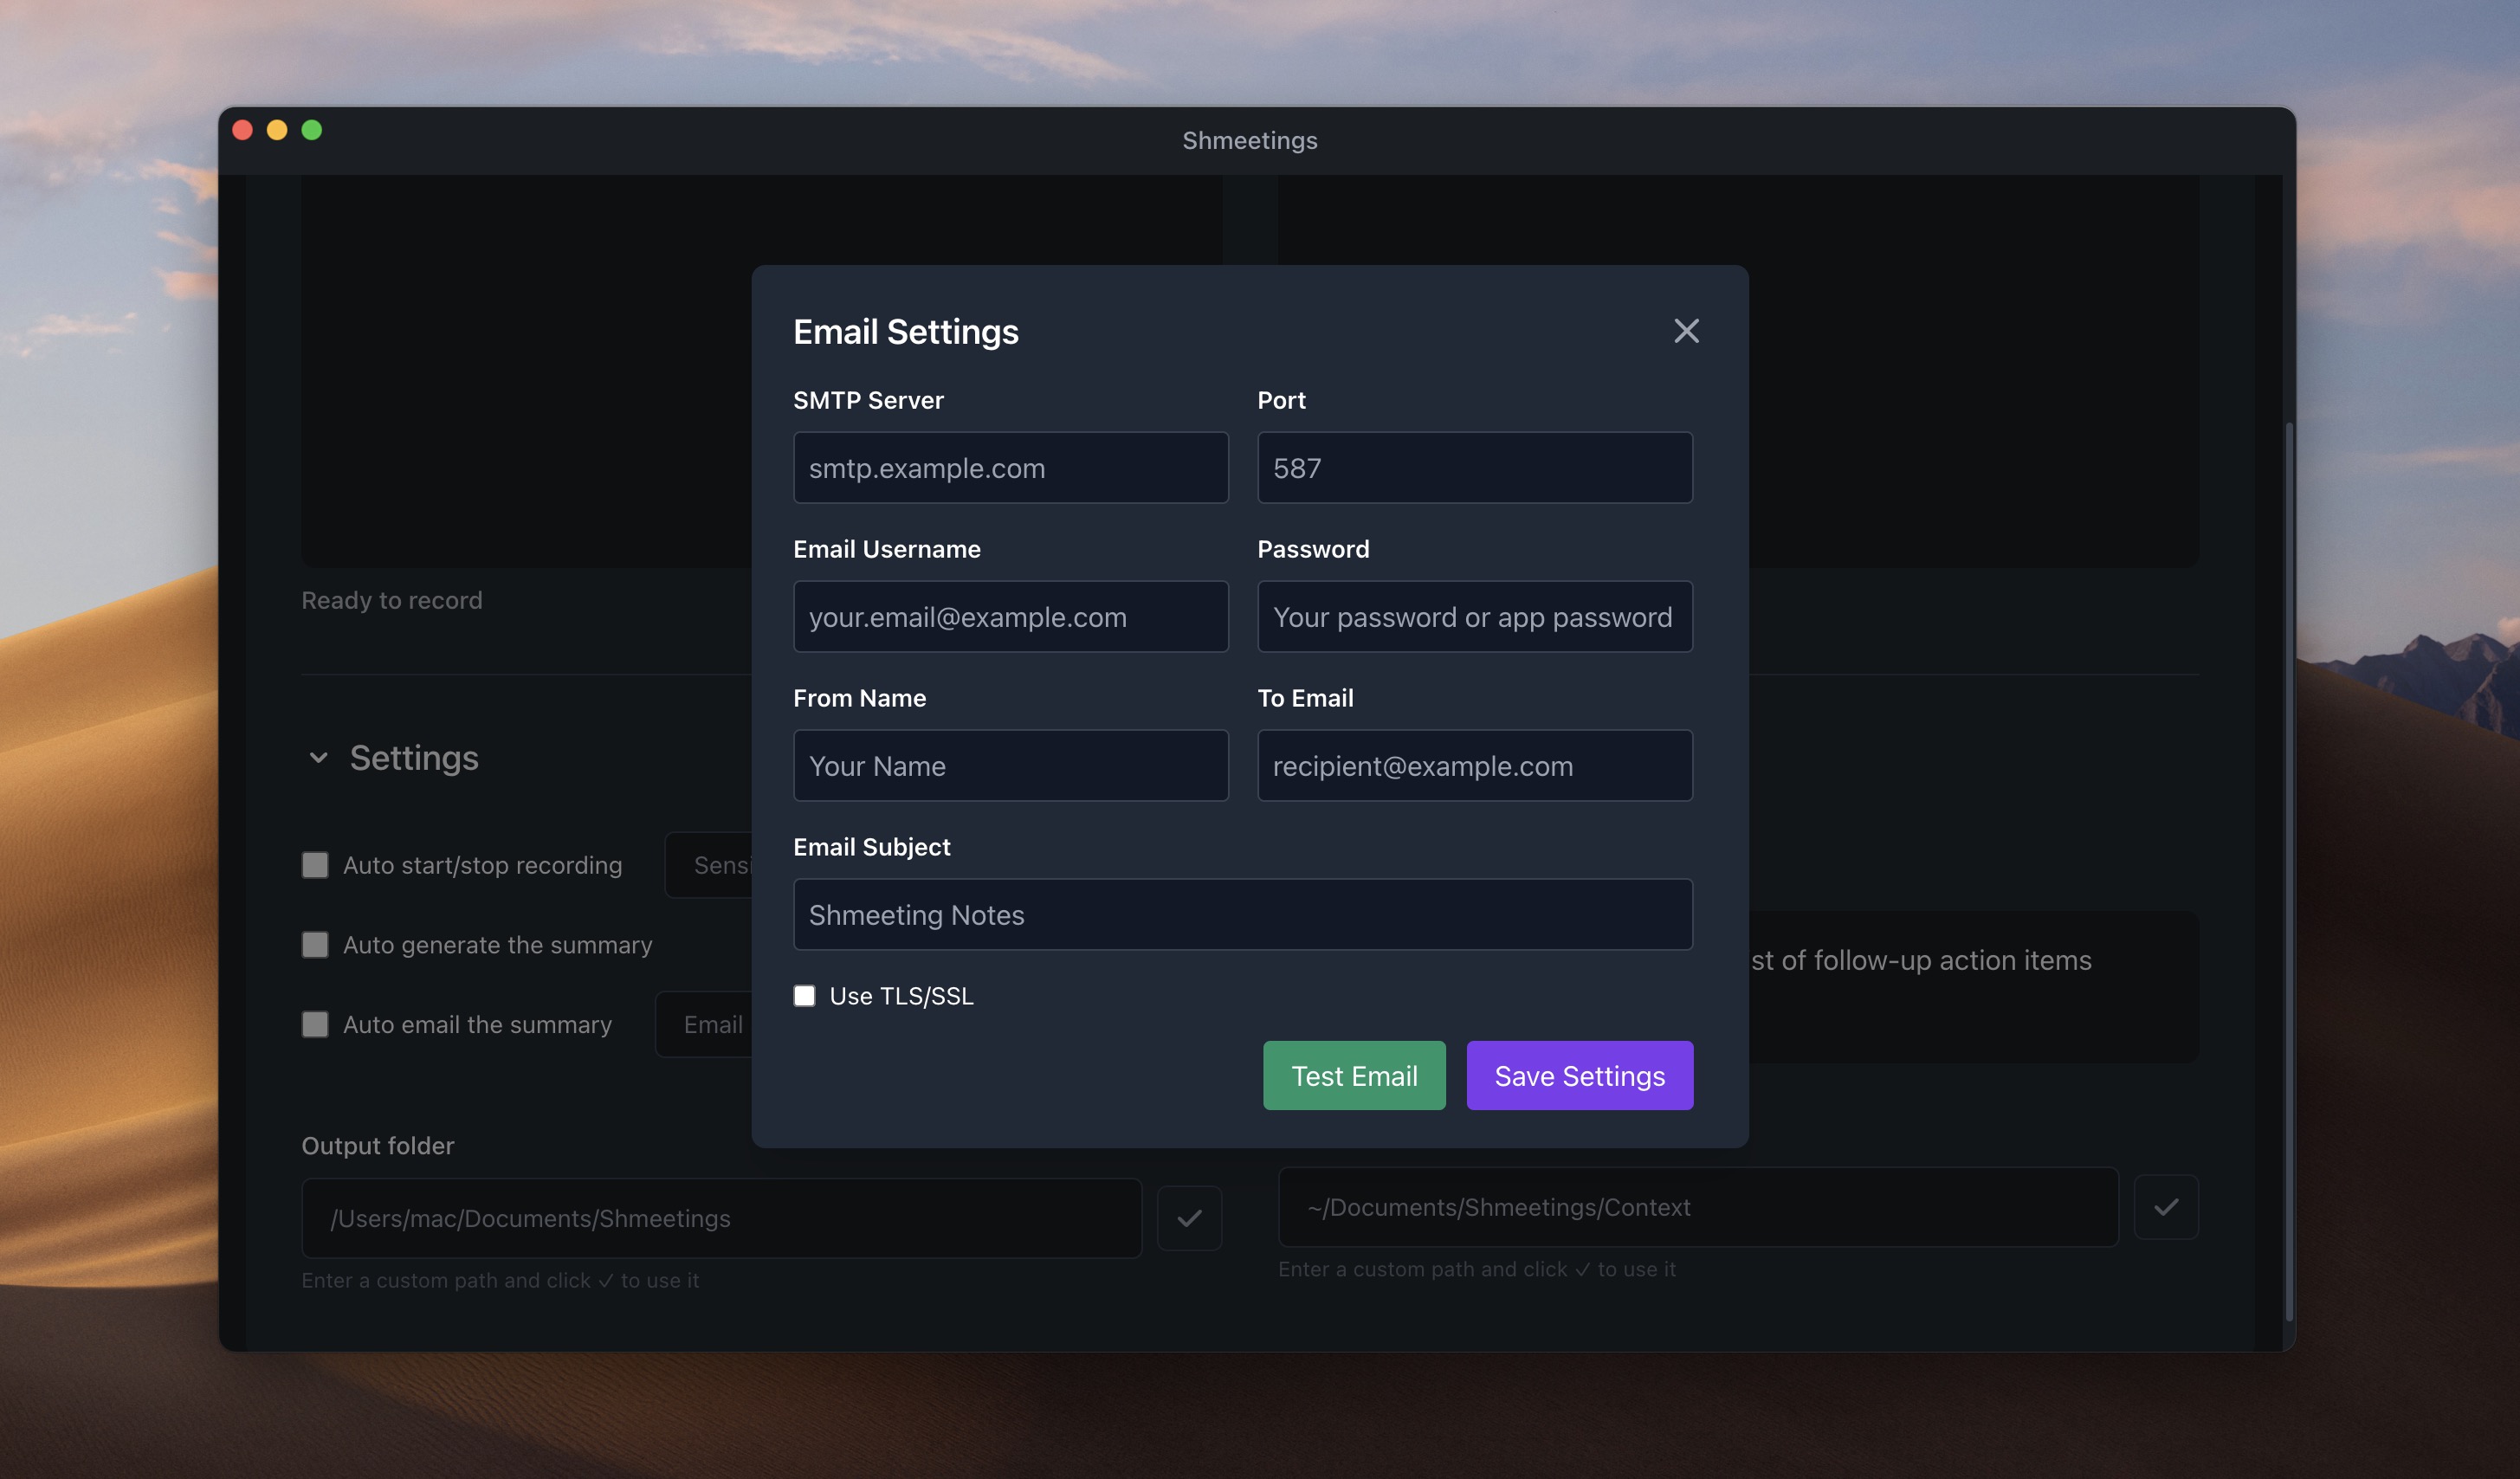Image resolution: width=2520 pixels, height=1479 pixels.
Task: Close the Email Settings dialog
Action: point(1686,331)
